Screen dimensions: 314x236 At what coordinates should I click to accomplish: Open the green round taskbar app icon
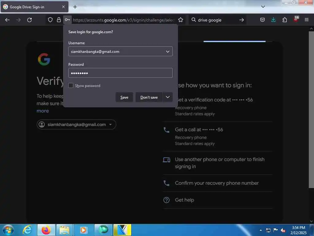click(x=103, y=230)
